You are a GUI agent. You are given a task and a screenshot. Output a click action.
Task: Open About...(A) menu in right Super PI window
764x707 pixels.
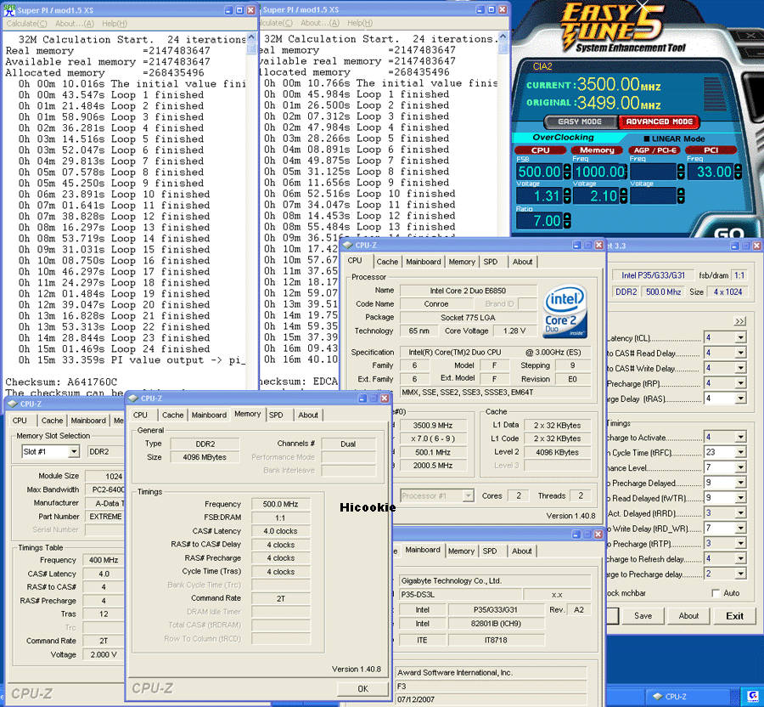click(320, 23)
